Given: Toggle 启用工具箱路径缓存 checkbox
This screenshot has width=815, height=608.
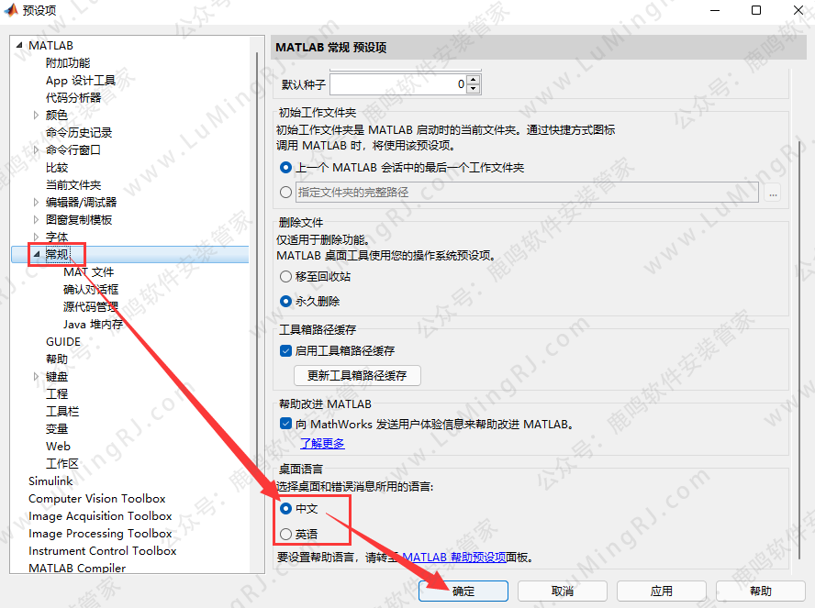Looking at the screenshot, I should (285, 350).
